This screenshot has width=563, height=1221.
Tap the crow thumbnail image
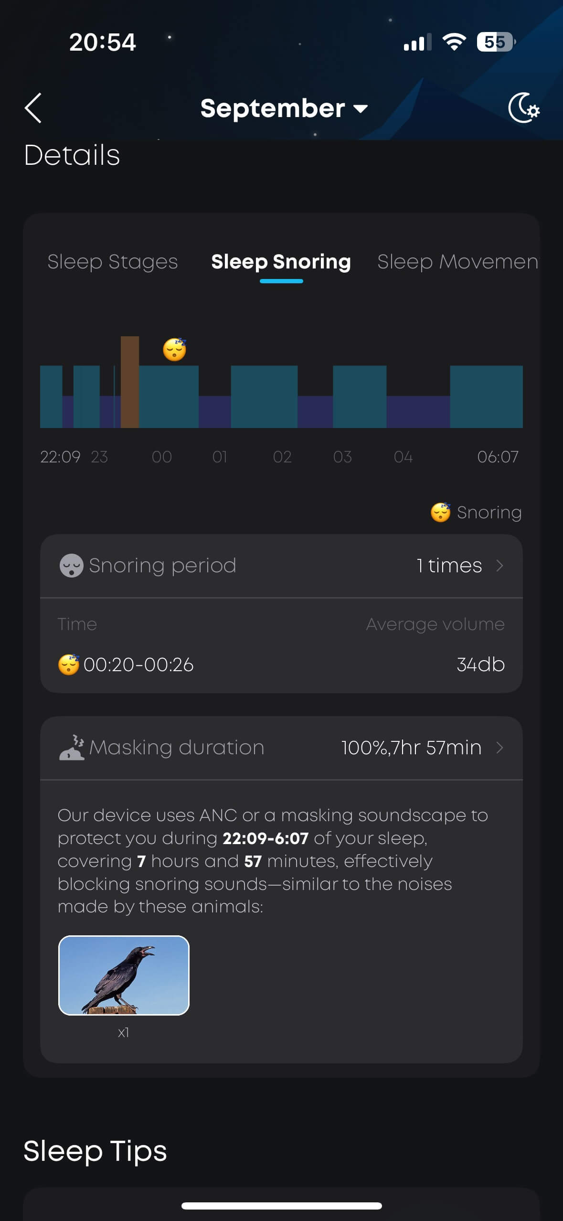[x=124, y=975]
